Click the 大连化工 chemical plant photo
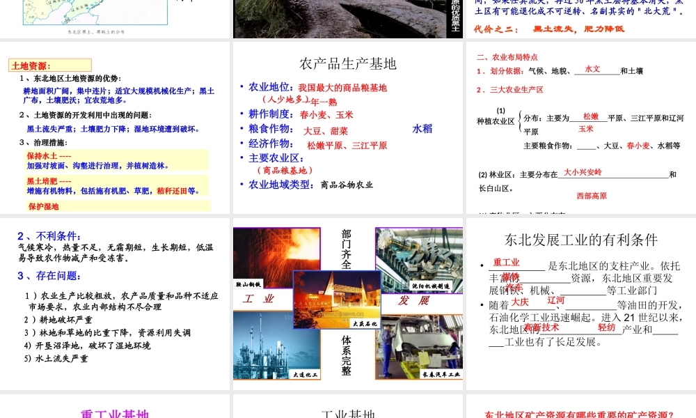The height and width of the screenshot is (418, 696). point(276,345)
